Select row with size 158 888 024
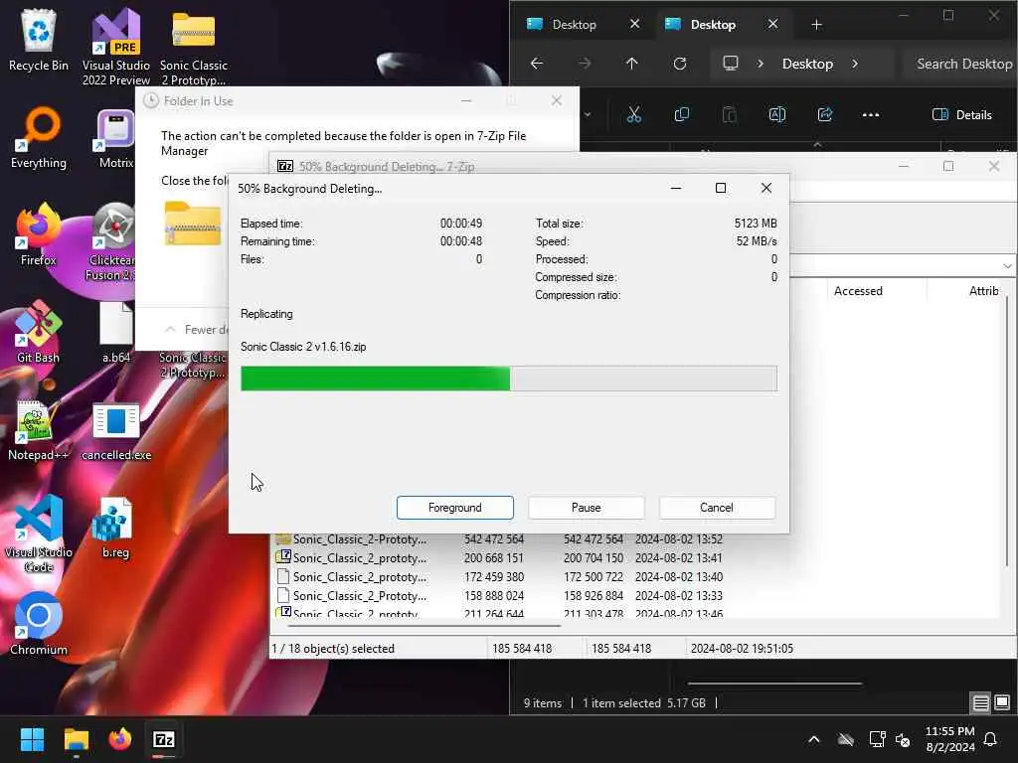Viewport: 1018px width, 763px height. [x=499, y=595]
